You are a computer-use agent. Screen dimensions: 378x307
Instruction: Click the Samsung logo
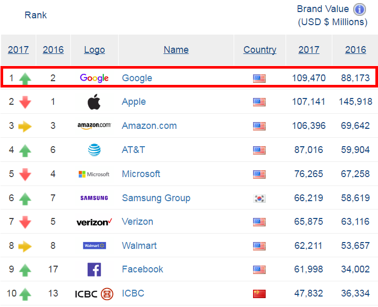pos(94,198)
